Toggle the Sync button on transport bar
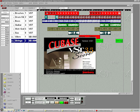Image resolution: width=140 pixels, height=112 pixels. tap(72, 103)
